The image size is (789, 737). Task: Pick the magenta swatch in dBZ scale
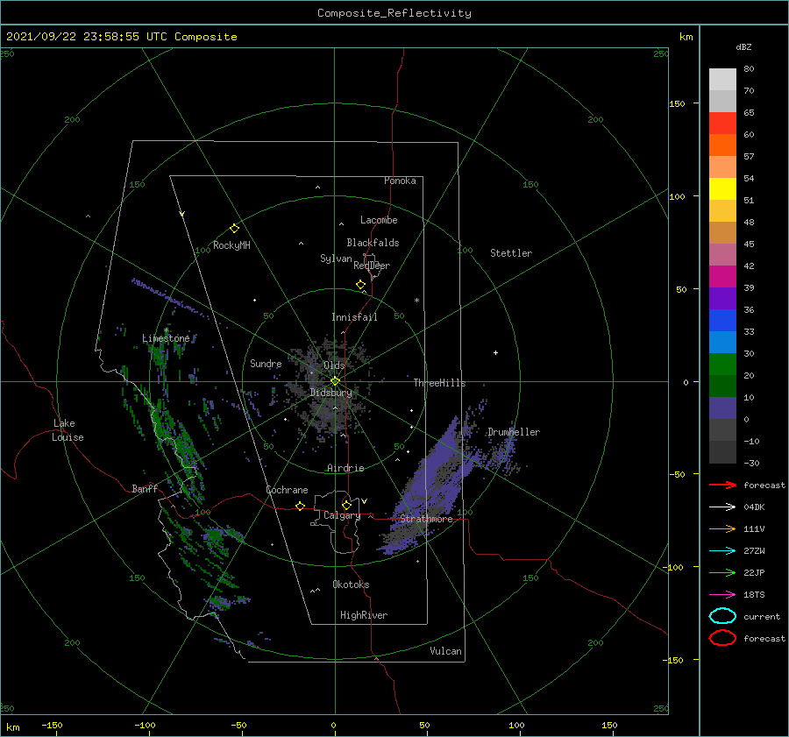pyautogui.click(x=722, y=276)
